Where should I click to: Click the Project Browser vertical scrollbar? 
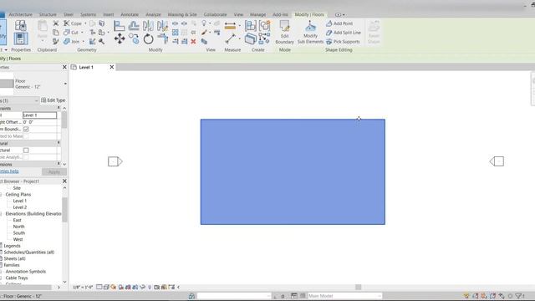[x=64, y=210]
